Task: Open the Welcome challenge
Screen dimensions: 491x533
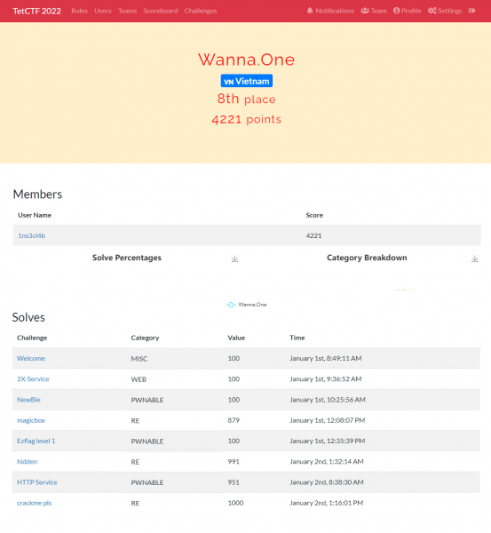Action: pyautogui.click(x=31, y=358)
